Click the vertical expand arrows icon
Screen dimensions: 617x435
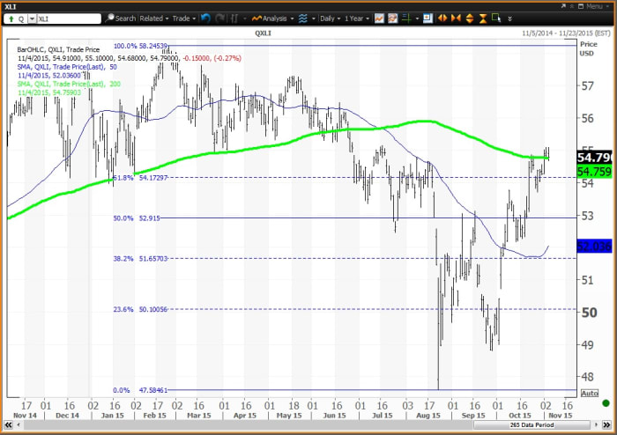point(470,18)
